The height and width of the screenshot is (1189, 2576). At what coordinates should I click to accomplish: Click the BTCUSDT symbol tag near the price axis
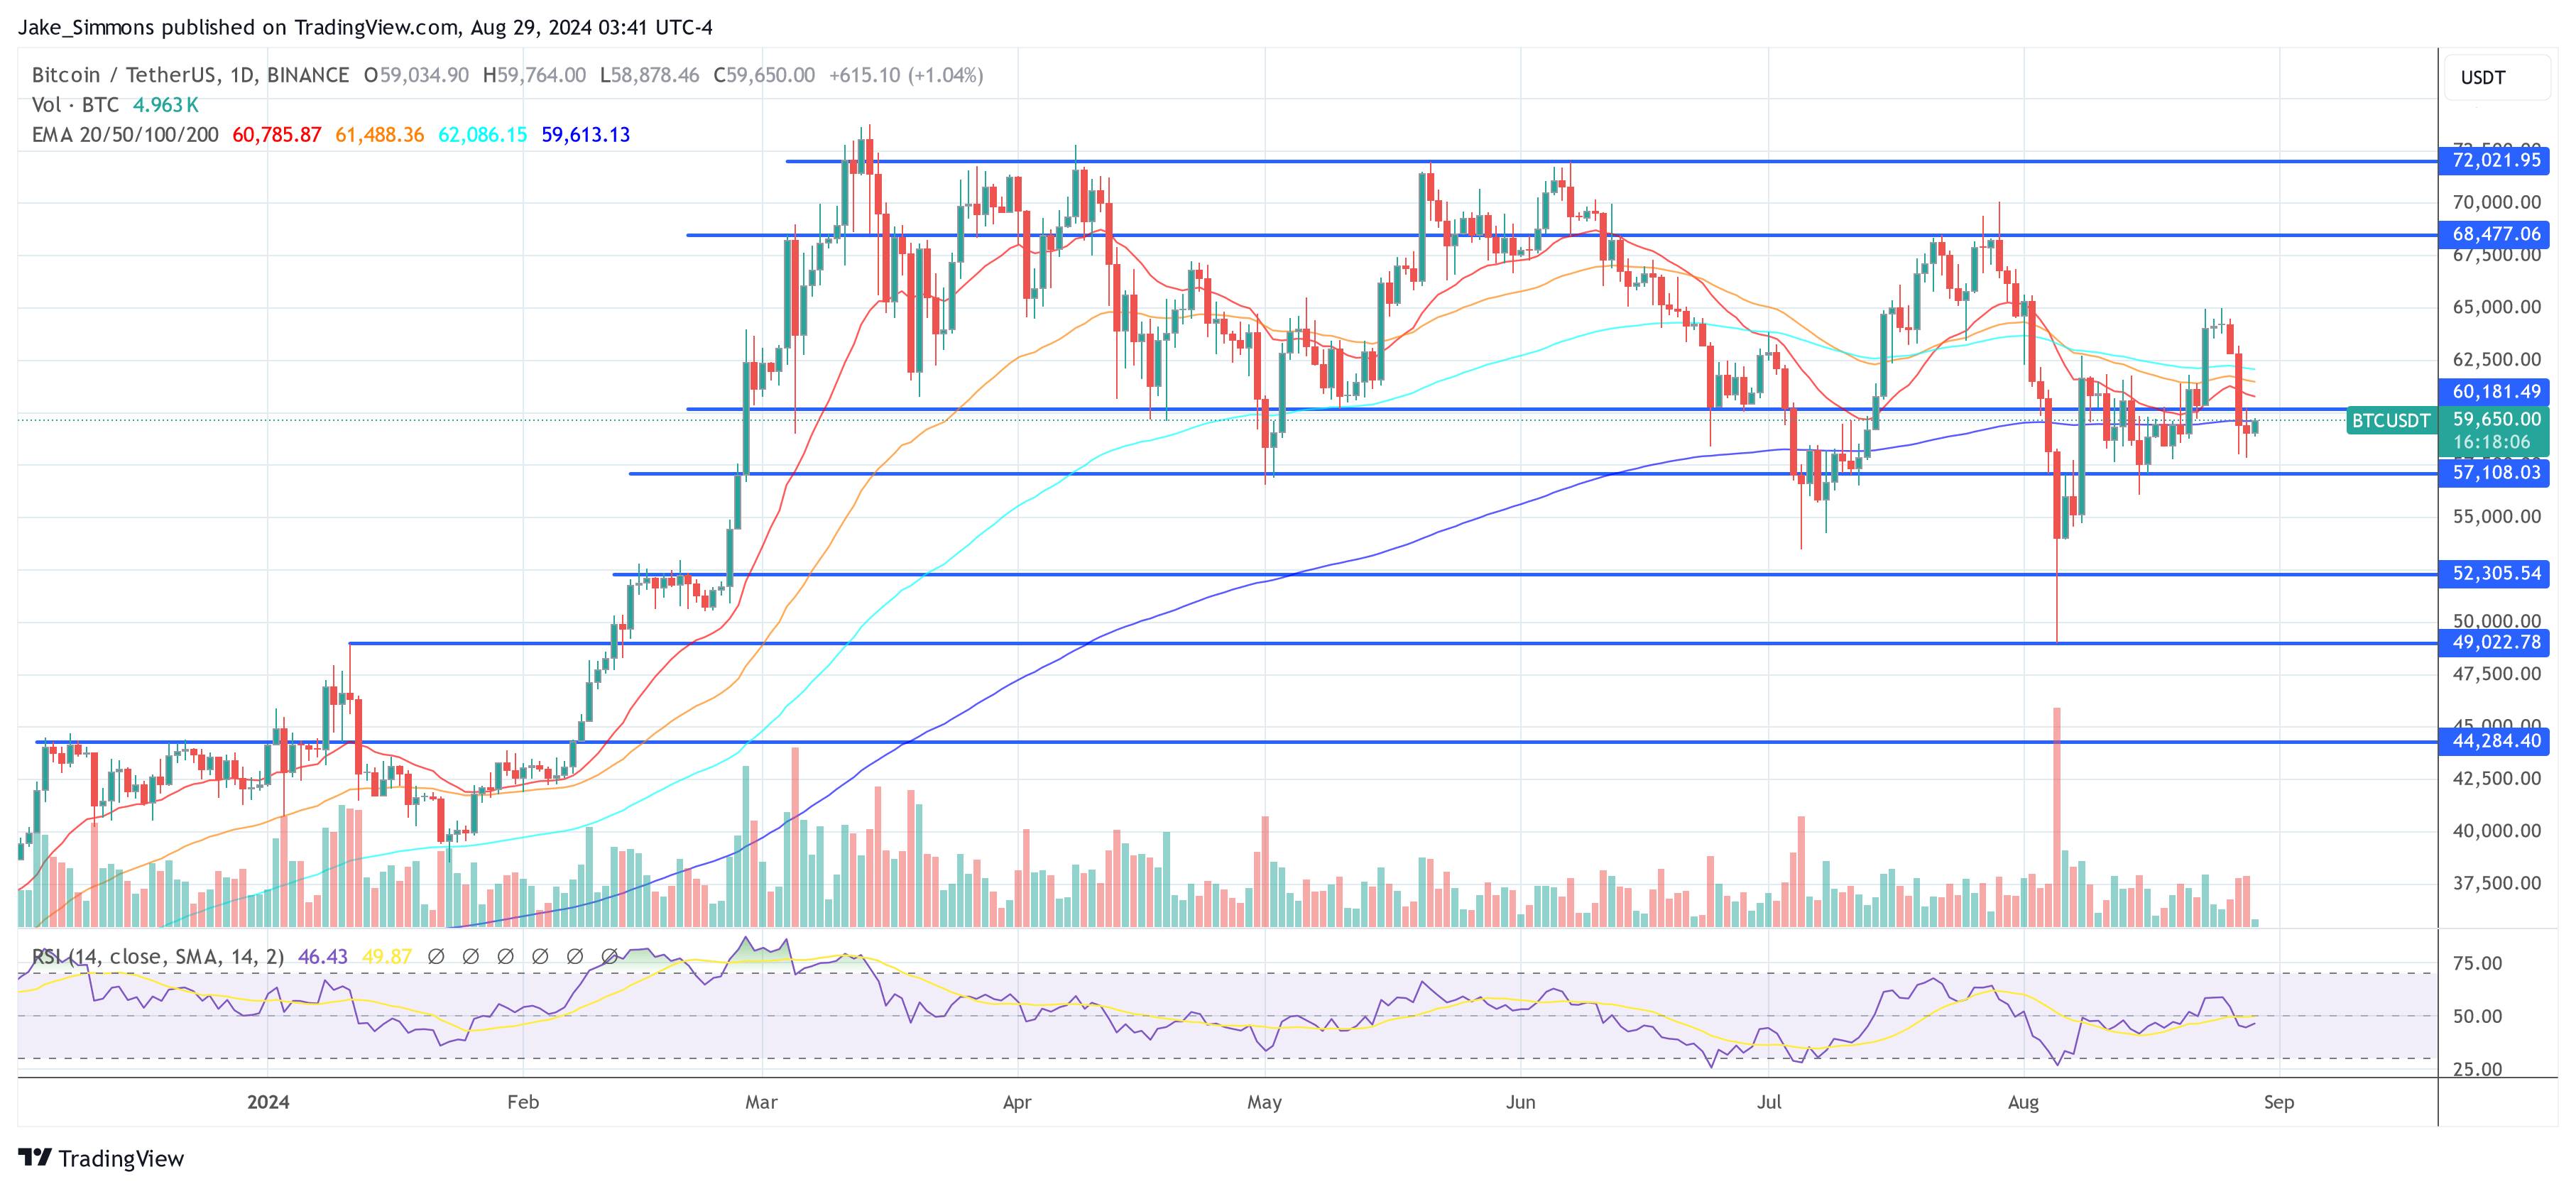tap(2390, 420)
